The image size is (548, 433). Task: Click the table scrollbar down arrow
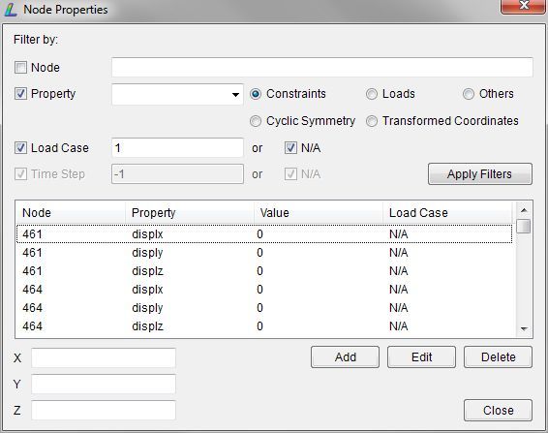point(524,328)
